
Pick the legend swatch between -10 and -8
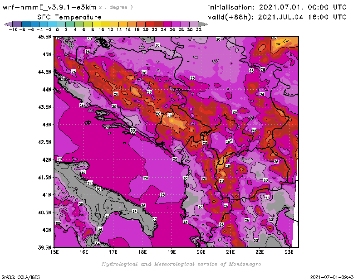[x=17, y=24]
